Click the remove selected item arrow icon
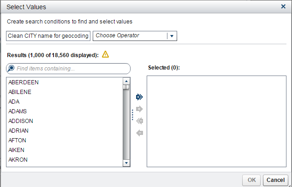Screen dimensions: 292x187 tap(140, 133)
